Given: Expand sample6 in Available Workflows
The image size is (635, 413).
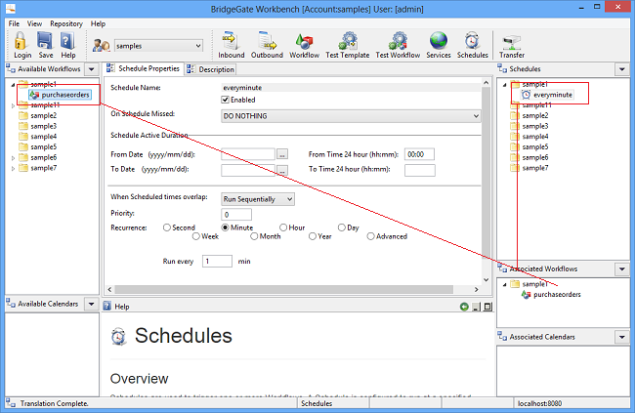Looking at the screenshot, I should pyautogui.click(x=13, y=158).
